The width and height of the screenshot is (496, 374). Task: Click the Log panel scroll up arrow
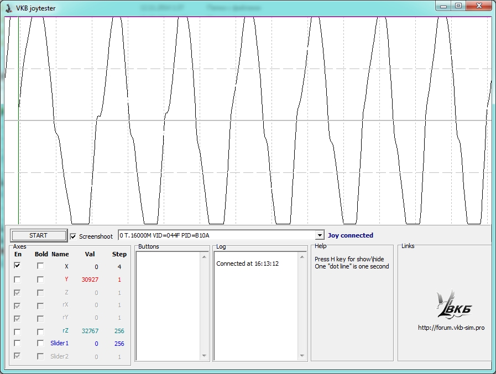pos(301,257)
